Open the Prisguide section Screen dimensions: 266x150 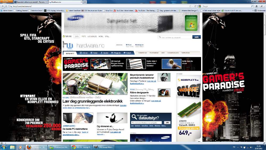pos(116,53)
